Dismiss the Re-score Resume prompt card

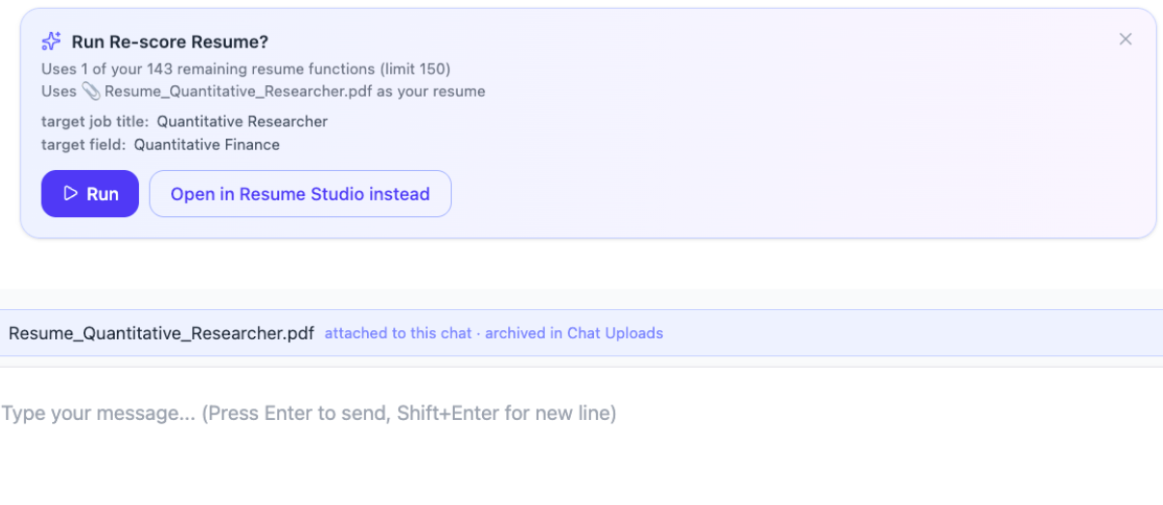tap(1125, 40)
